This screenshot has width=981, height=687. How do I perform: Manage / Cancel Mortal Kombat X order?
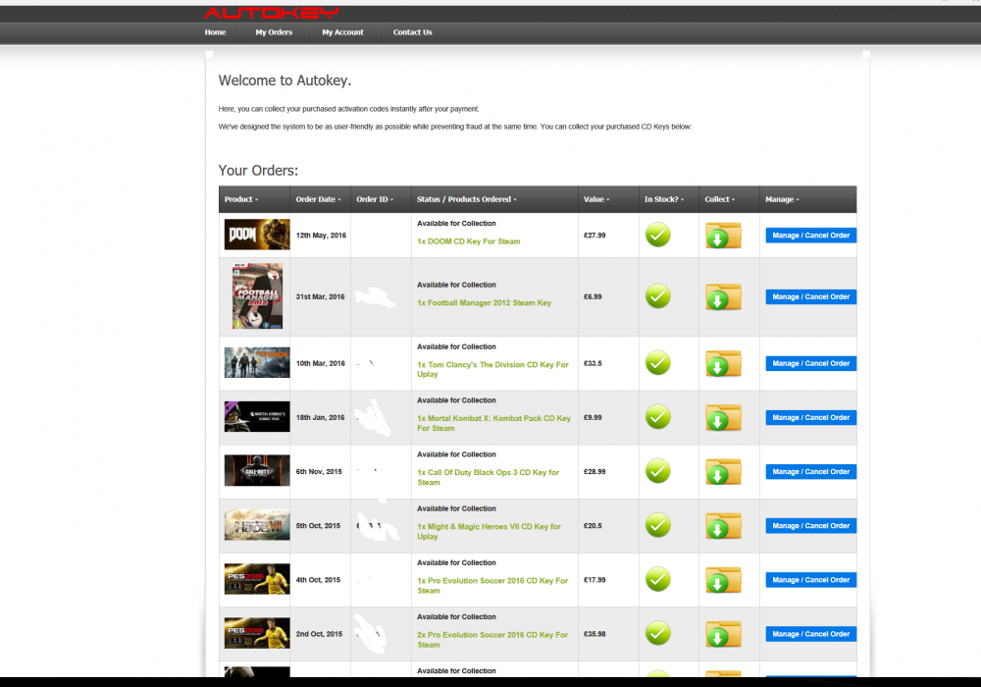pyautogui.click(x=811, y=417)
